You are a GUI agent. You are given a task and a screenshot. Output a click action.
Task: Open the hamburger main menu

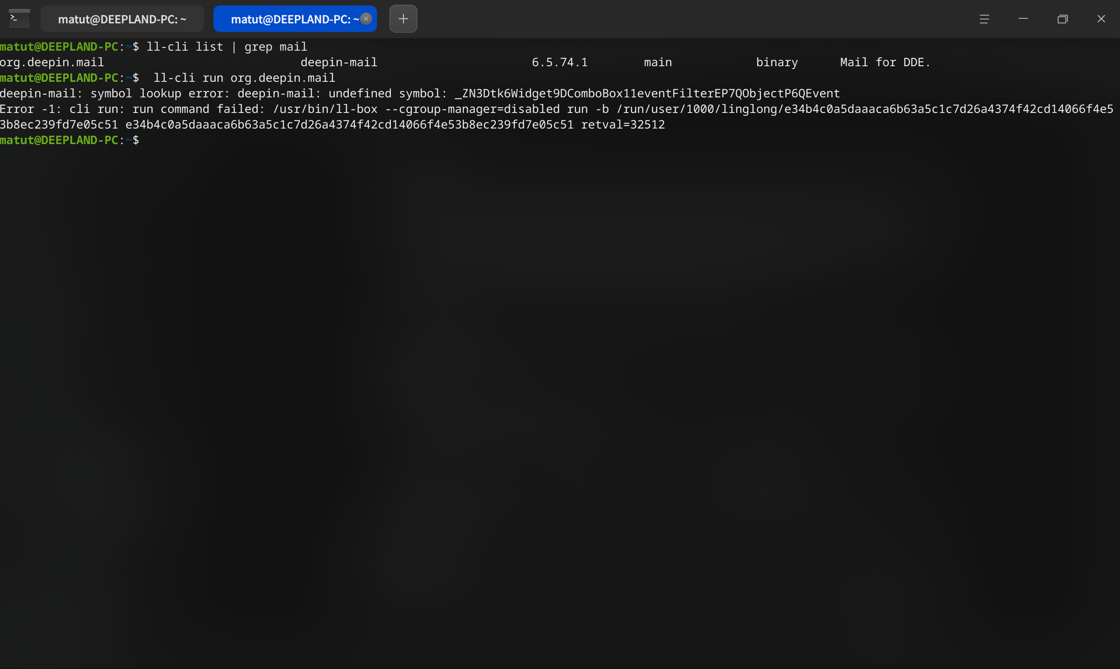(x=984, y=19)
